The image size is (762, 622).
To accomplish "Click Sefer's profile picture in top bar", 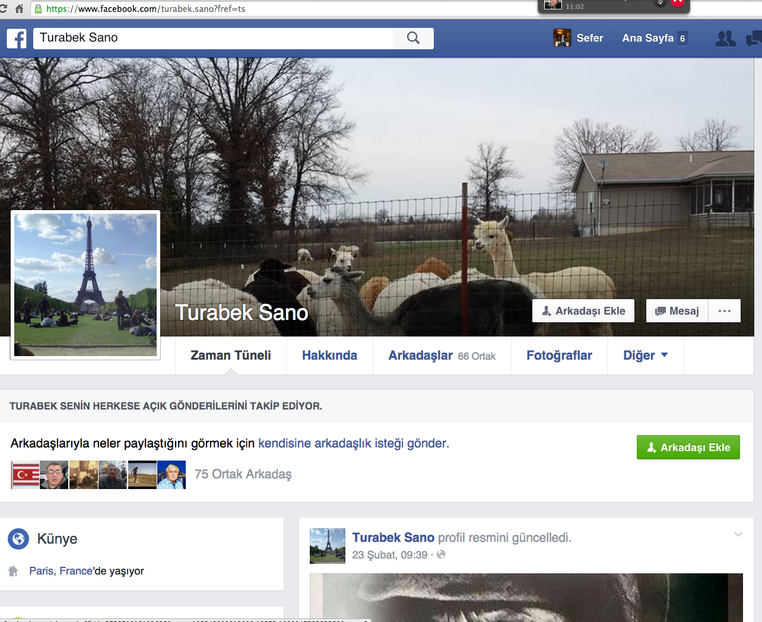I will coord(562,38).
